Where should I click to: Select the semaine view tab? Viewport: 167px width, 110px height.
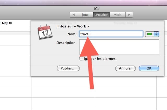coord(101,15)
